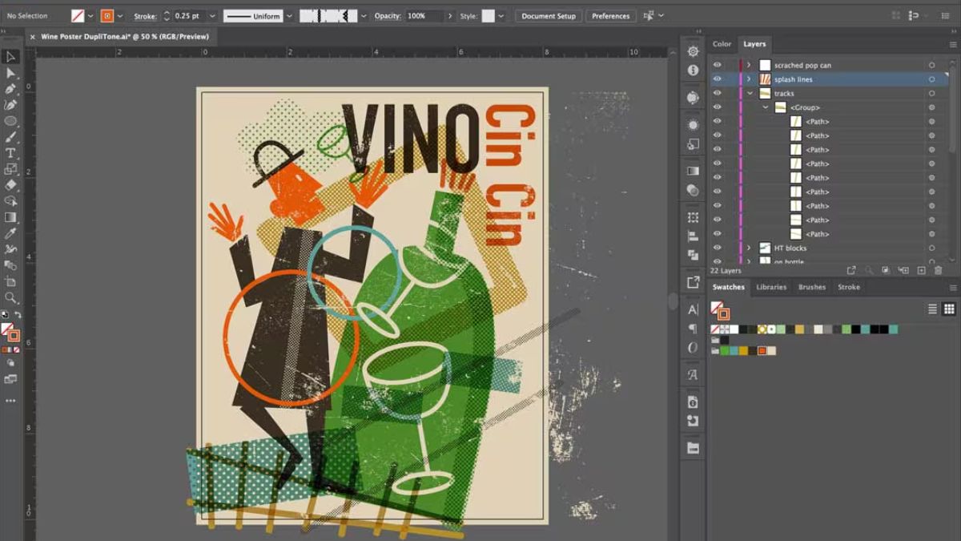
Task: Open the Swatches panel options menu
Action: (x=952, y=288)
